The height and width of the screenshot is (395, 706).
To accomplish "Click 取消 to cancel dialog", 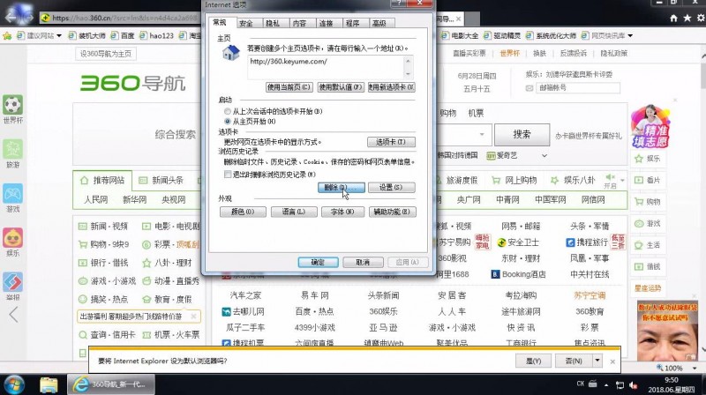I will point(363,262).
